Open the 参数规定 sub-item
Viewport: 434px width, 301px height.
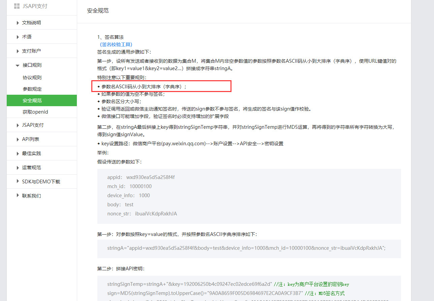coord(32,89)
